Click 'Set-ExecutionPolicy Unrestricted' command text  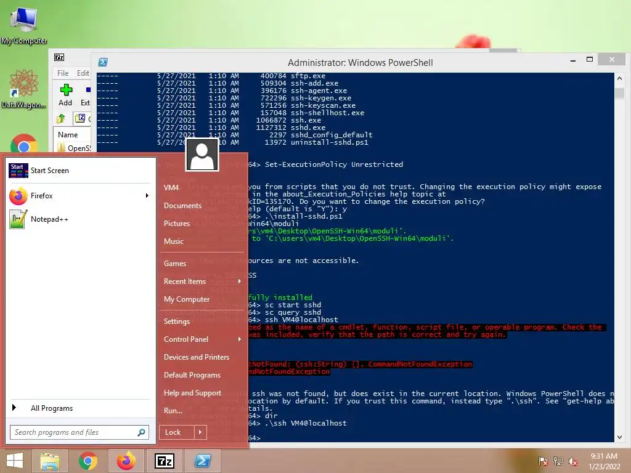point(333,164)
